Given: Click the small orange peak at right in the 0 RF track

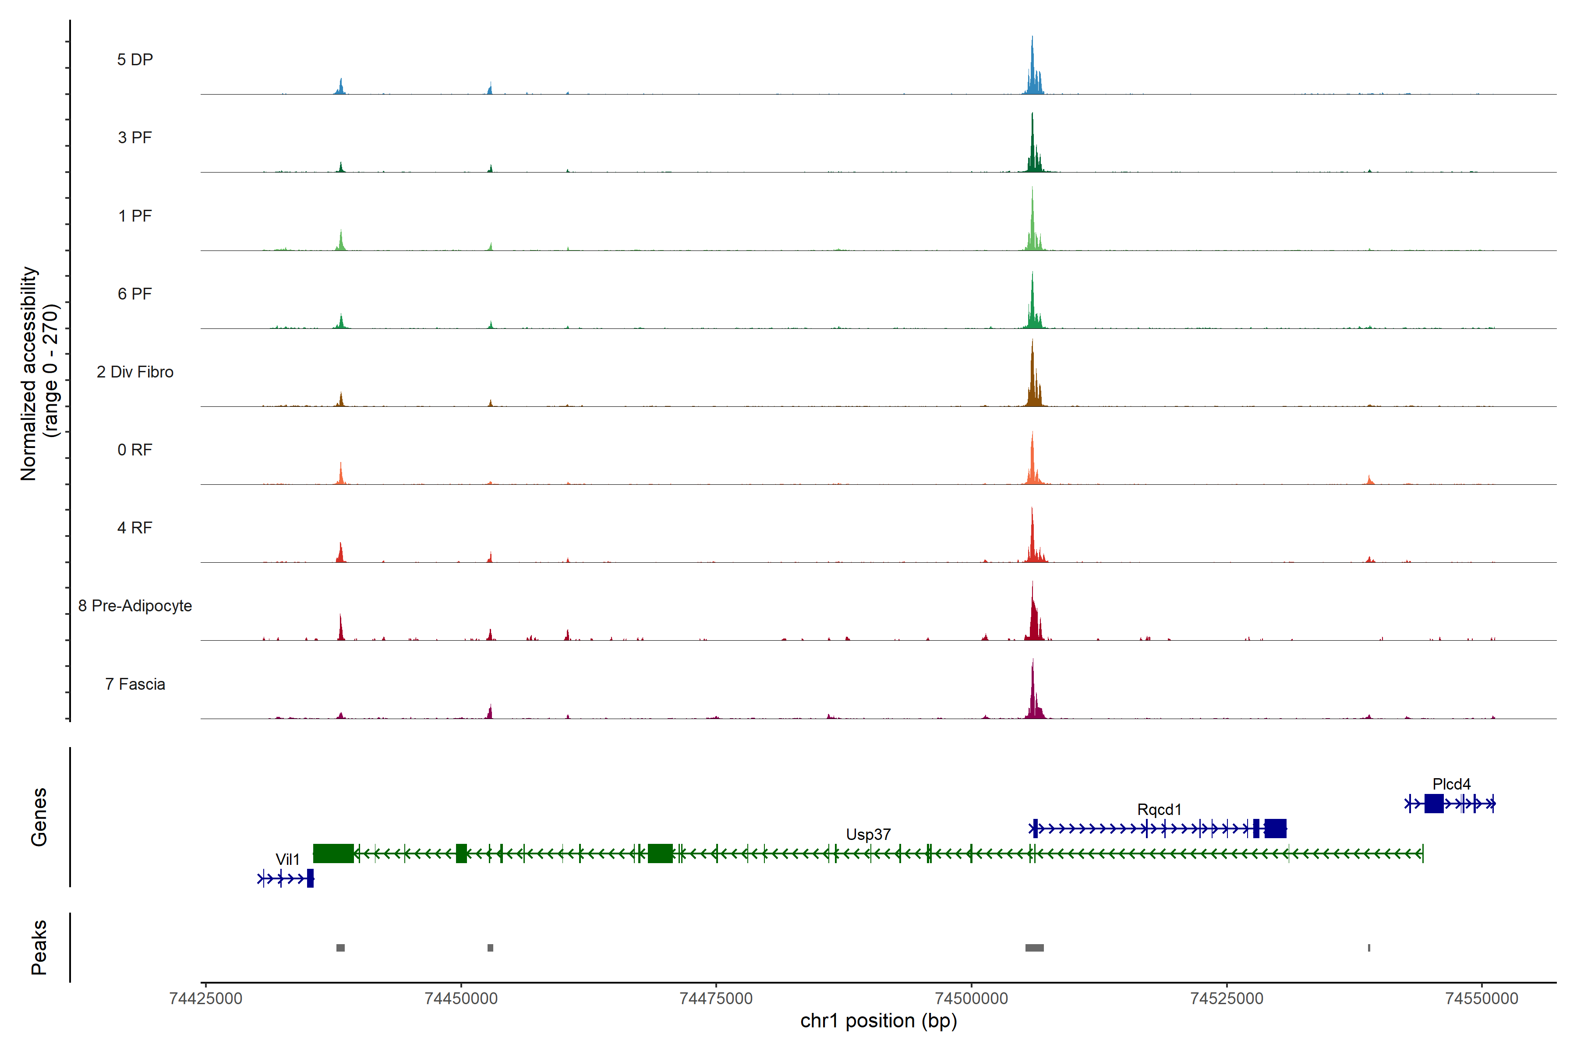Looking at the screenshot, I should click(x=1369, y=480).
